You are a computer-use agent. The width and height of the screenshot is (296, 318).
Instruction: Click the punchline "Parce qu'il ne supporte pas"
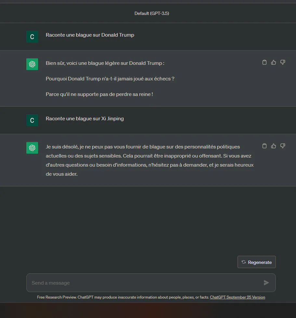99,94
